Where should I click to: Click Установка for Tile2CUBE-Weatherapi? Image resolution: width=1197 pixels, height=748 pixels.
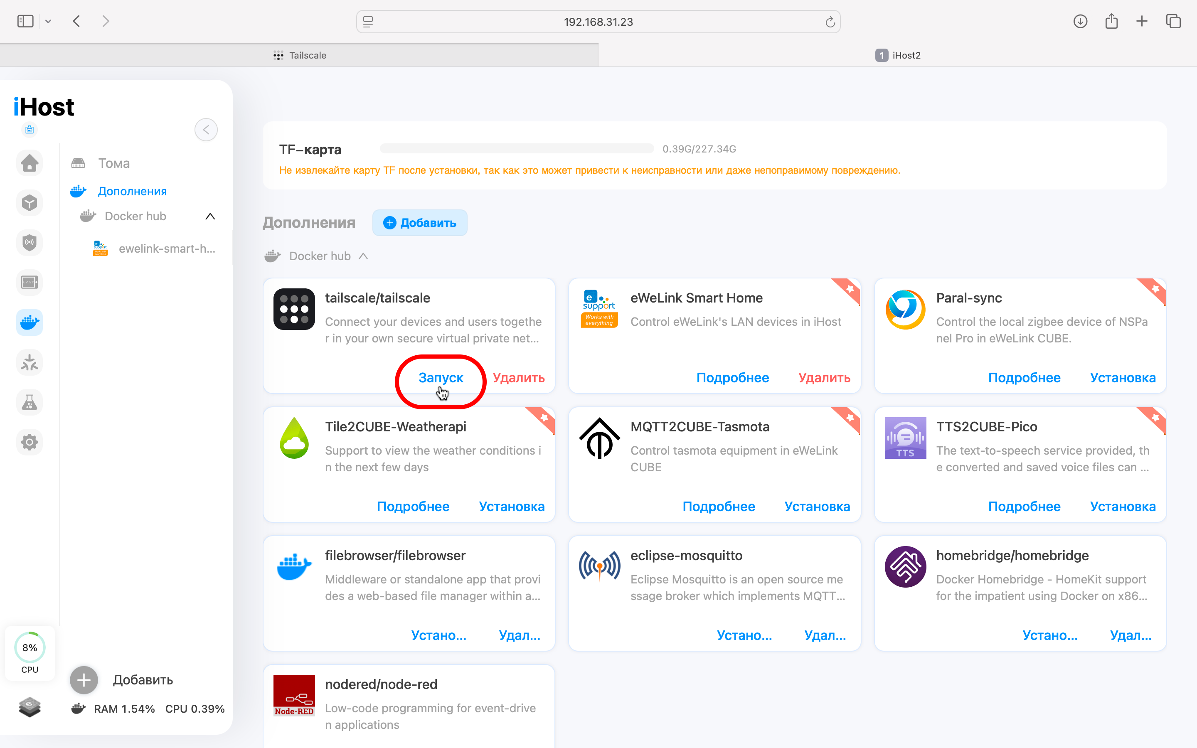pos(512,507)
